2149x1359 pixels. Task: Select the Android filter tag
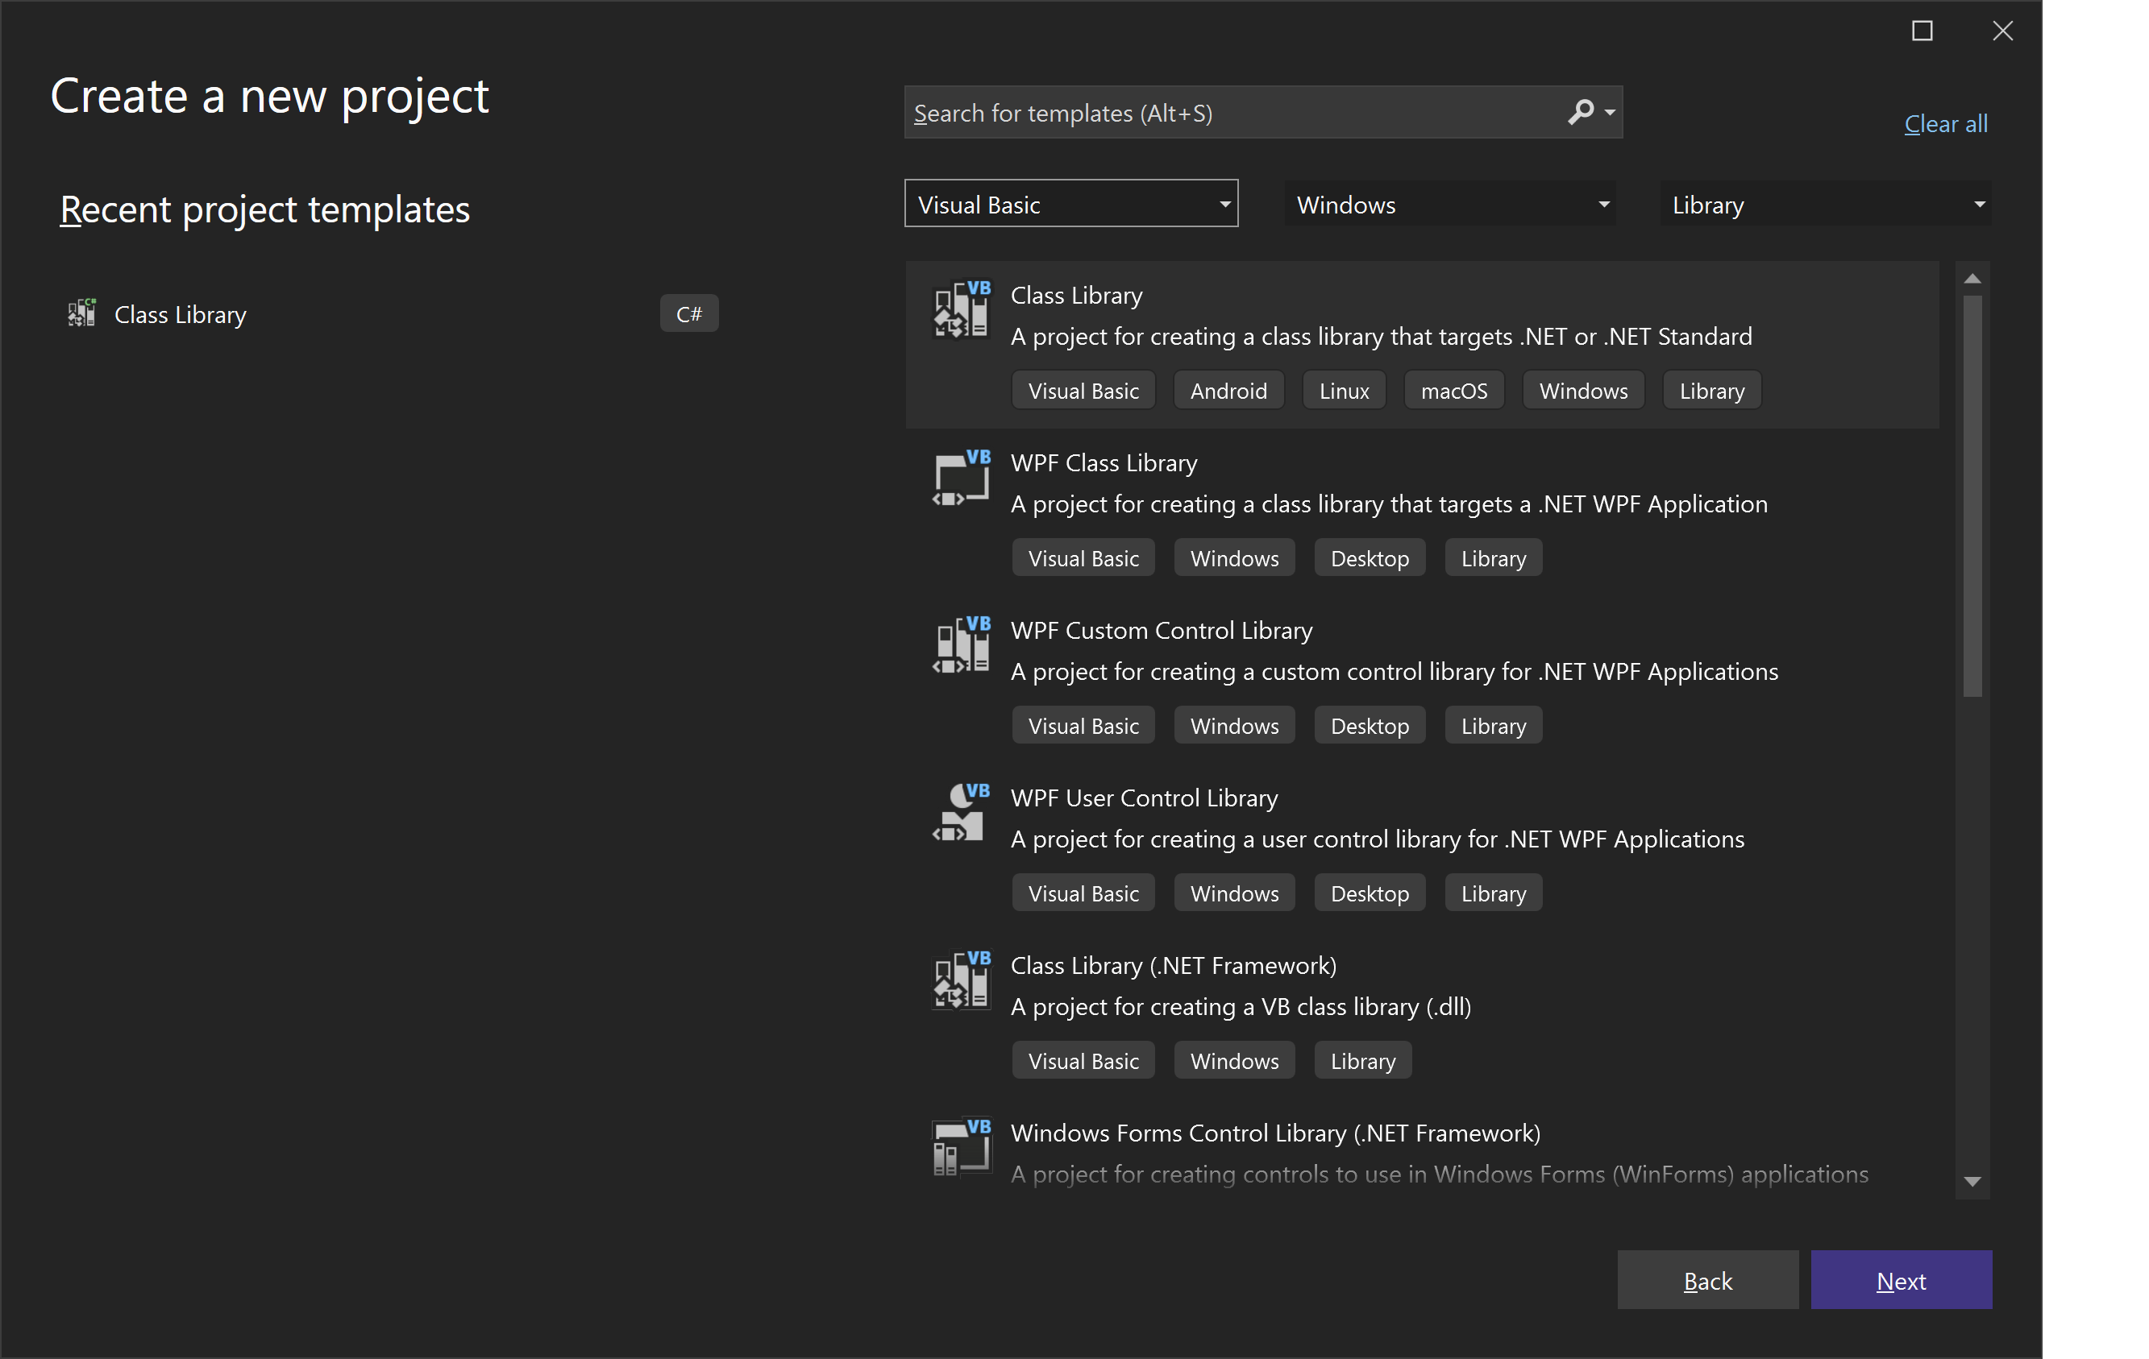pos(1228,390)
